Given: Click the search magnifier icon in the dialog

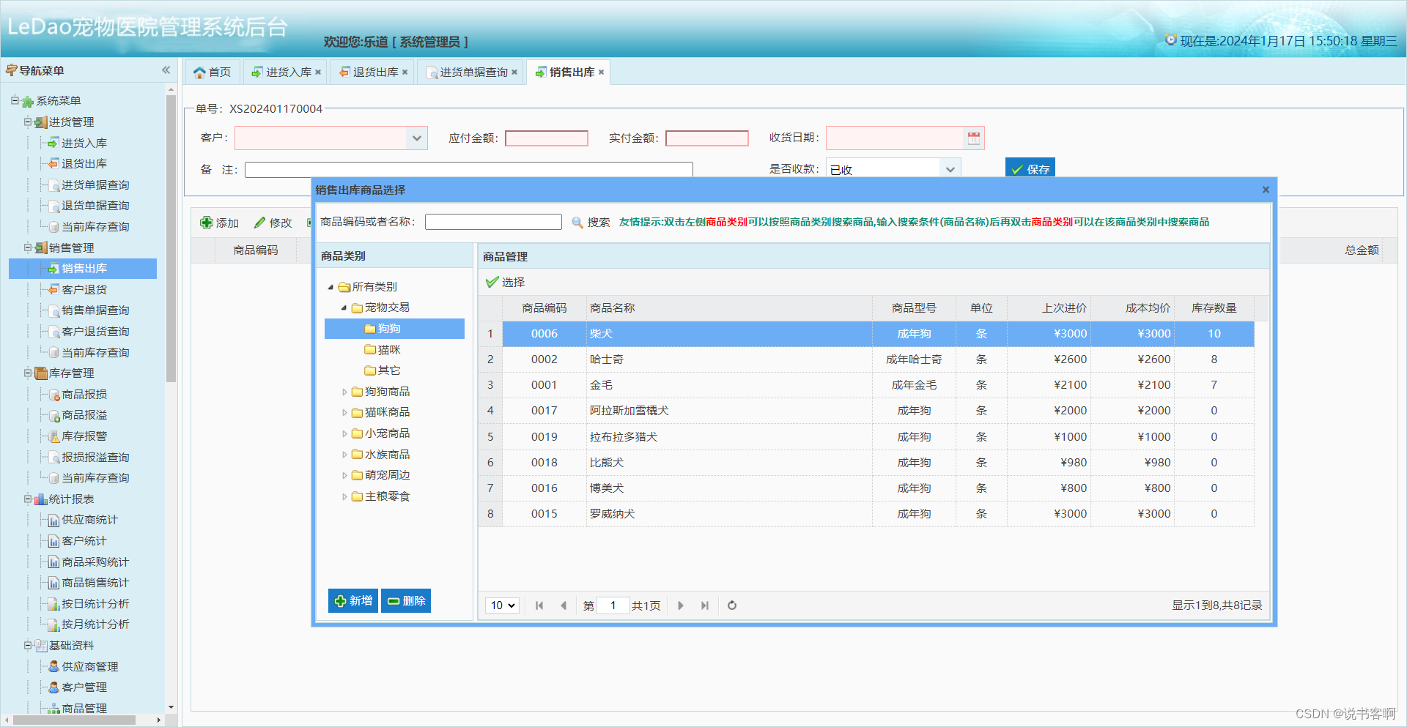Looking at the screenshot, I should (578, 223).
